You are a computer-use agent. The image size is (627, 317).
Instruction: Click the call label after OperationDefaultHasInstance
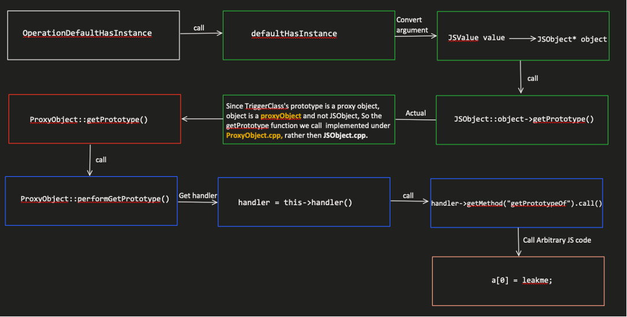pyautogui.click(x=199, y=28)
